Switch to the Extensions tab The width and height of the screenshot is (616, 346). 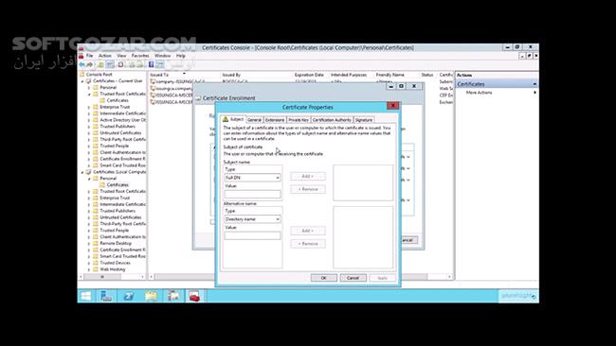pyautogui.click(x=275, y=120)
